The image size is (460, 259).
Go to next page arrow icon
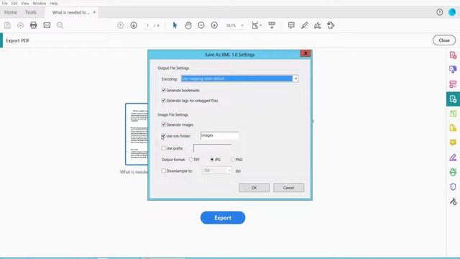[134, 25]
